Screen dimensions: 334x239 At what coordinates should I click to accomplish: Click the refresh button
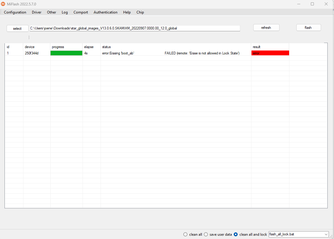(x=266, y=28)
